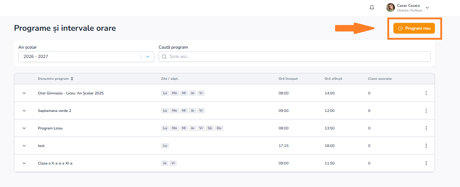This screenshot has width=460, height=187.
Task: Create a new schedule with Program nou
Action: (414, 28)
